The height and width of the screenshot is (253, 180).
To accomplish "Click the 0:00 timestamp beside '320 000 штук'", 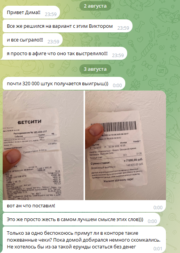I will pyautogui.click(x=117, y=85).
